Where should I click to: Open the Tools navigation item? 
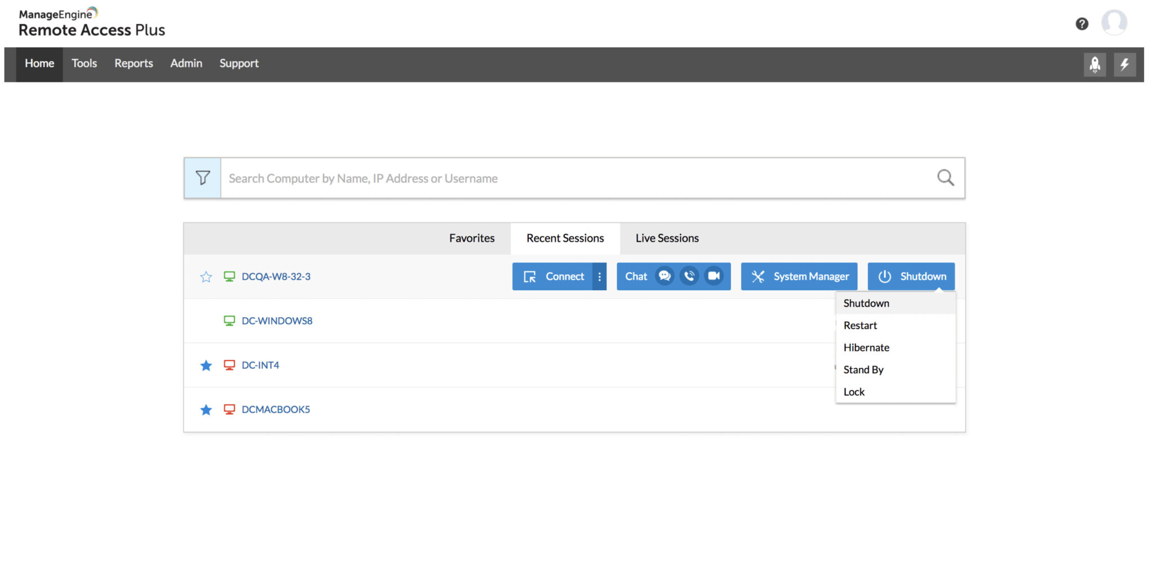tap(84, 64)
